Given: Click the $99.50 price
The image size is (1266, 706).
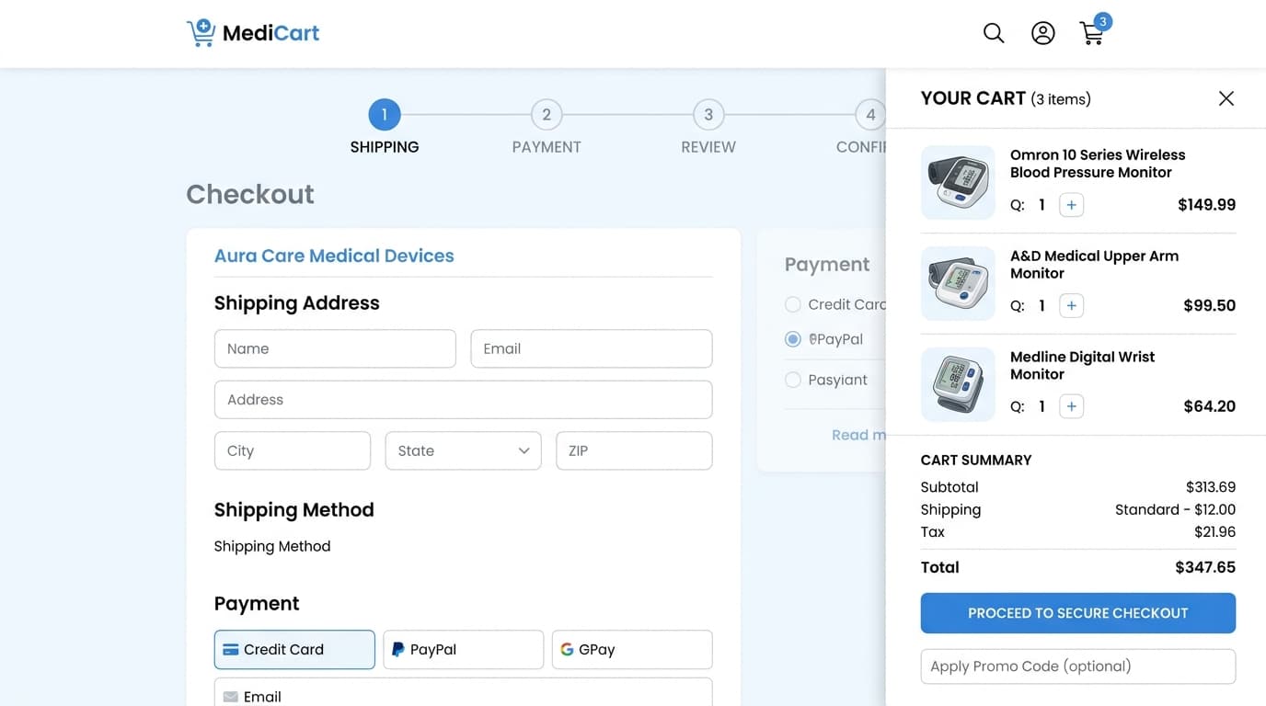Looking at the screenshot, I should pos(1209,306).
